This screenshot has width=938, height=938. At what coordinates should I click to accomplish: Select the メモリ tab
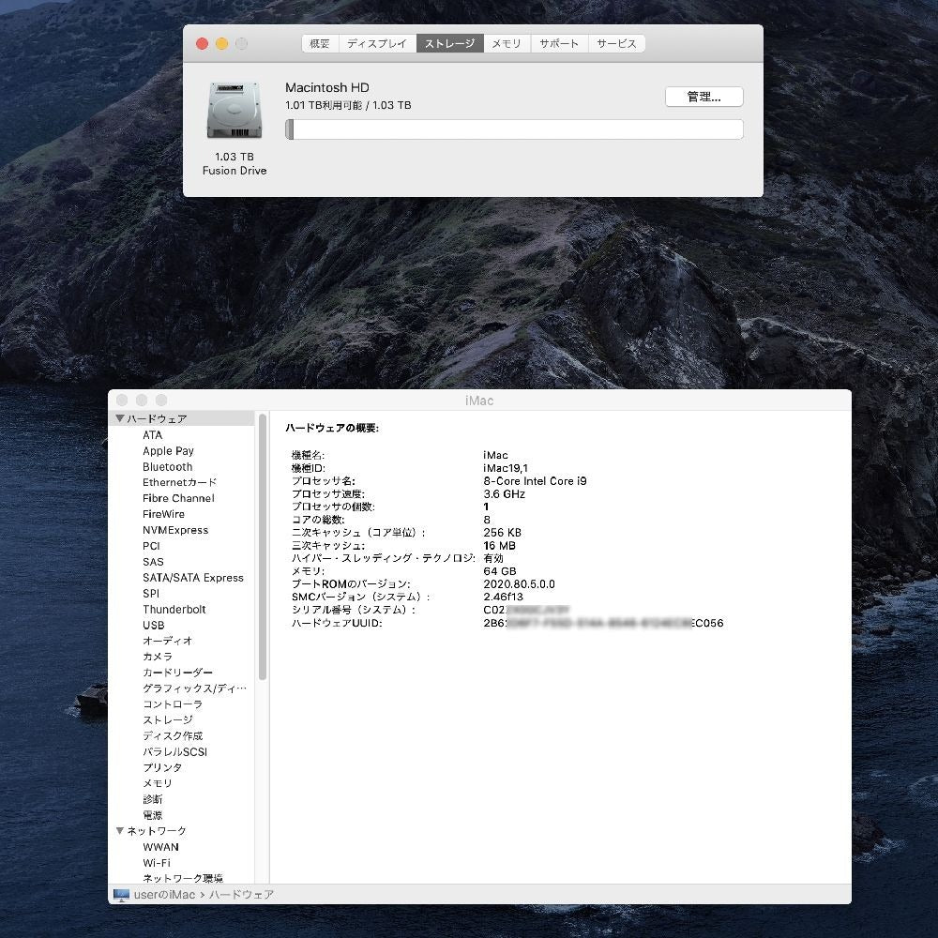(507, 44)
